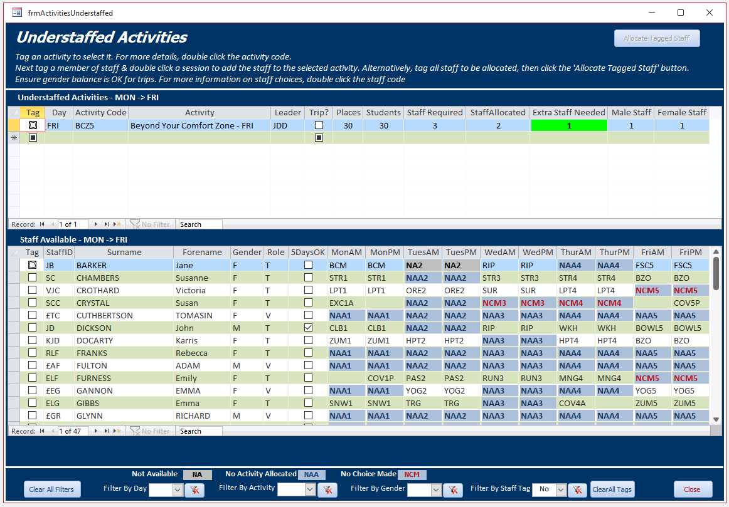Click the Extra Staff Needed column header
Screen dimensions: 729x507
click(568, 112)
